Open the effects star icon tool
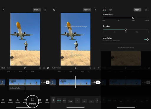 pos(18,101)
